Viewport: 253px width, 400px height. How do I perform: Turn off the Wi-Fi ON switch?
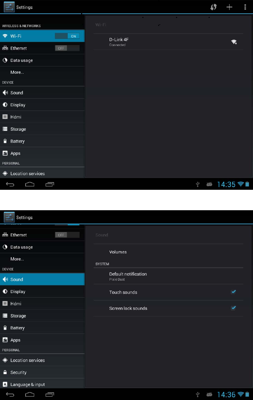pos(67,36)
